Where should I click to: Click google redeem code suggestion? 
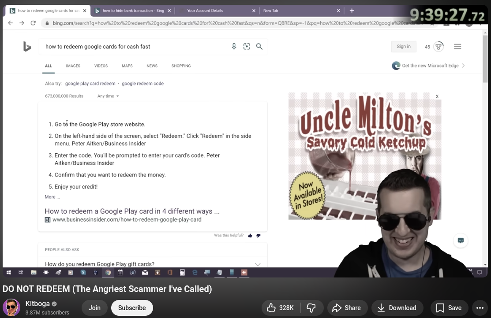[x=143, y=84]
